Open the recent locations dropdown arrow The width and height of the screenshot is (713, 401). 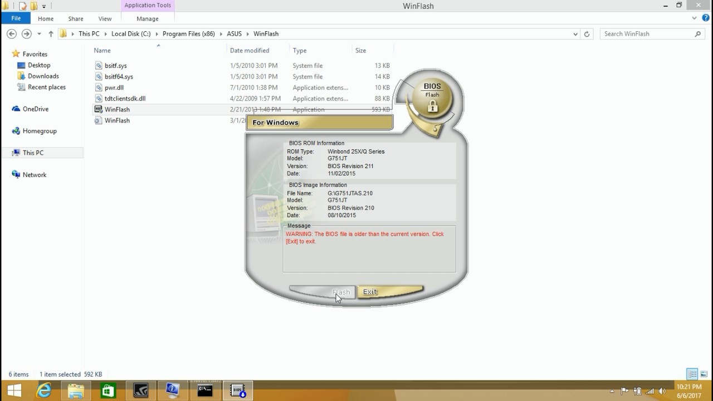tap(39, 34)
